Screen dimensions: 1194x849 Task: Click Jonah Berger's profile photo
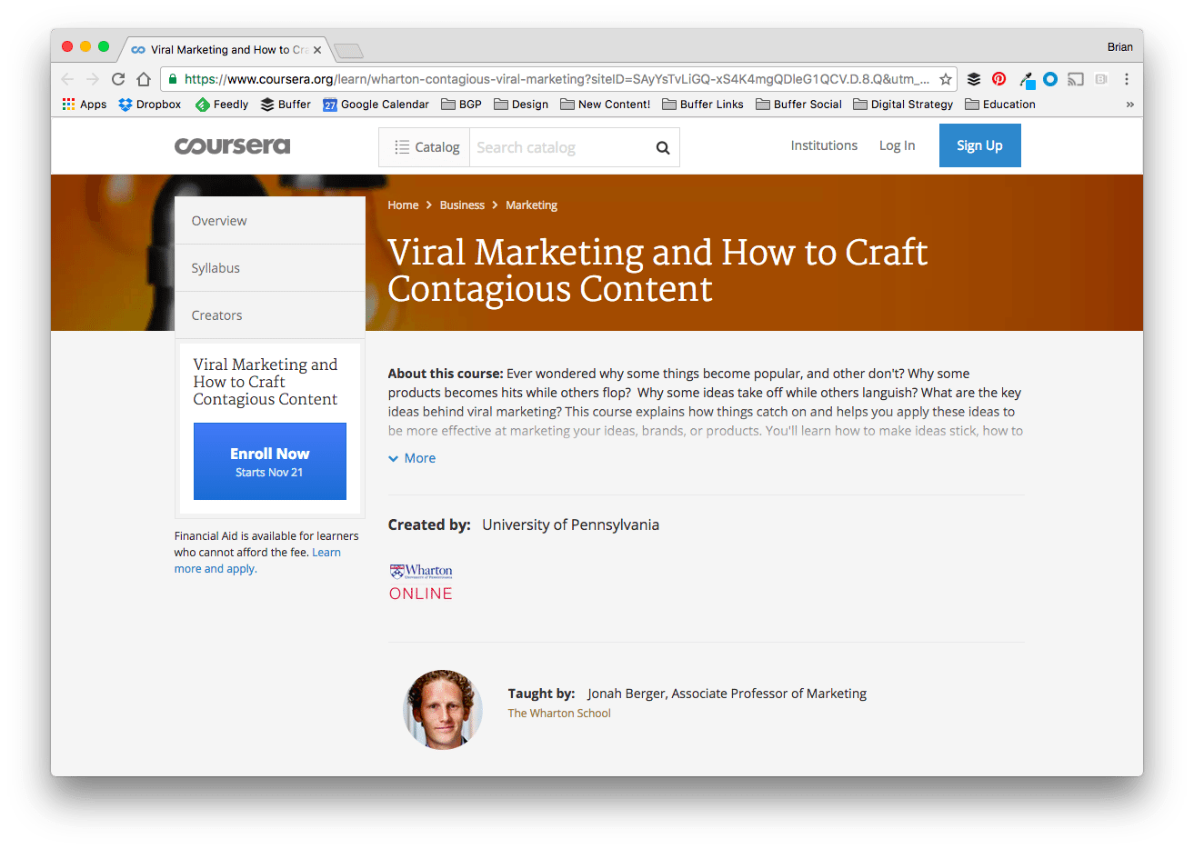coord(442,709)
